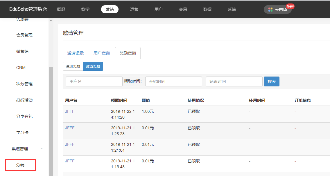Image resolution: width=330 pixels, height=176 pixels.
Task: Click the sidebar scroll up arrow
Action: click(x=51, y=21)
